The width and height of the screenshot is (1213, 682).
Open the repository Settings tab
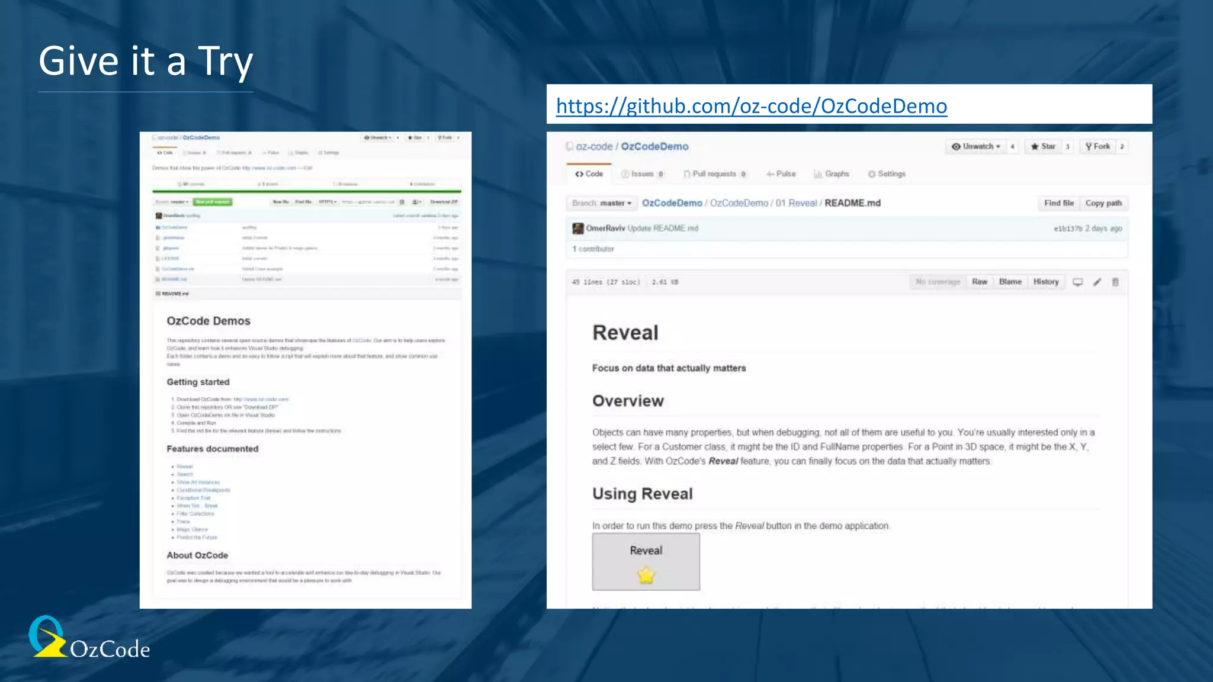887,174
